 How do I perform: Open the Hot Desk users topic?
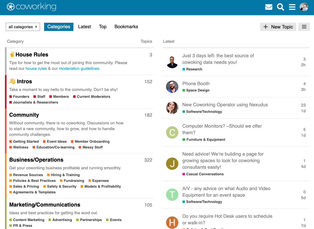click(x=227, y=219)
